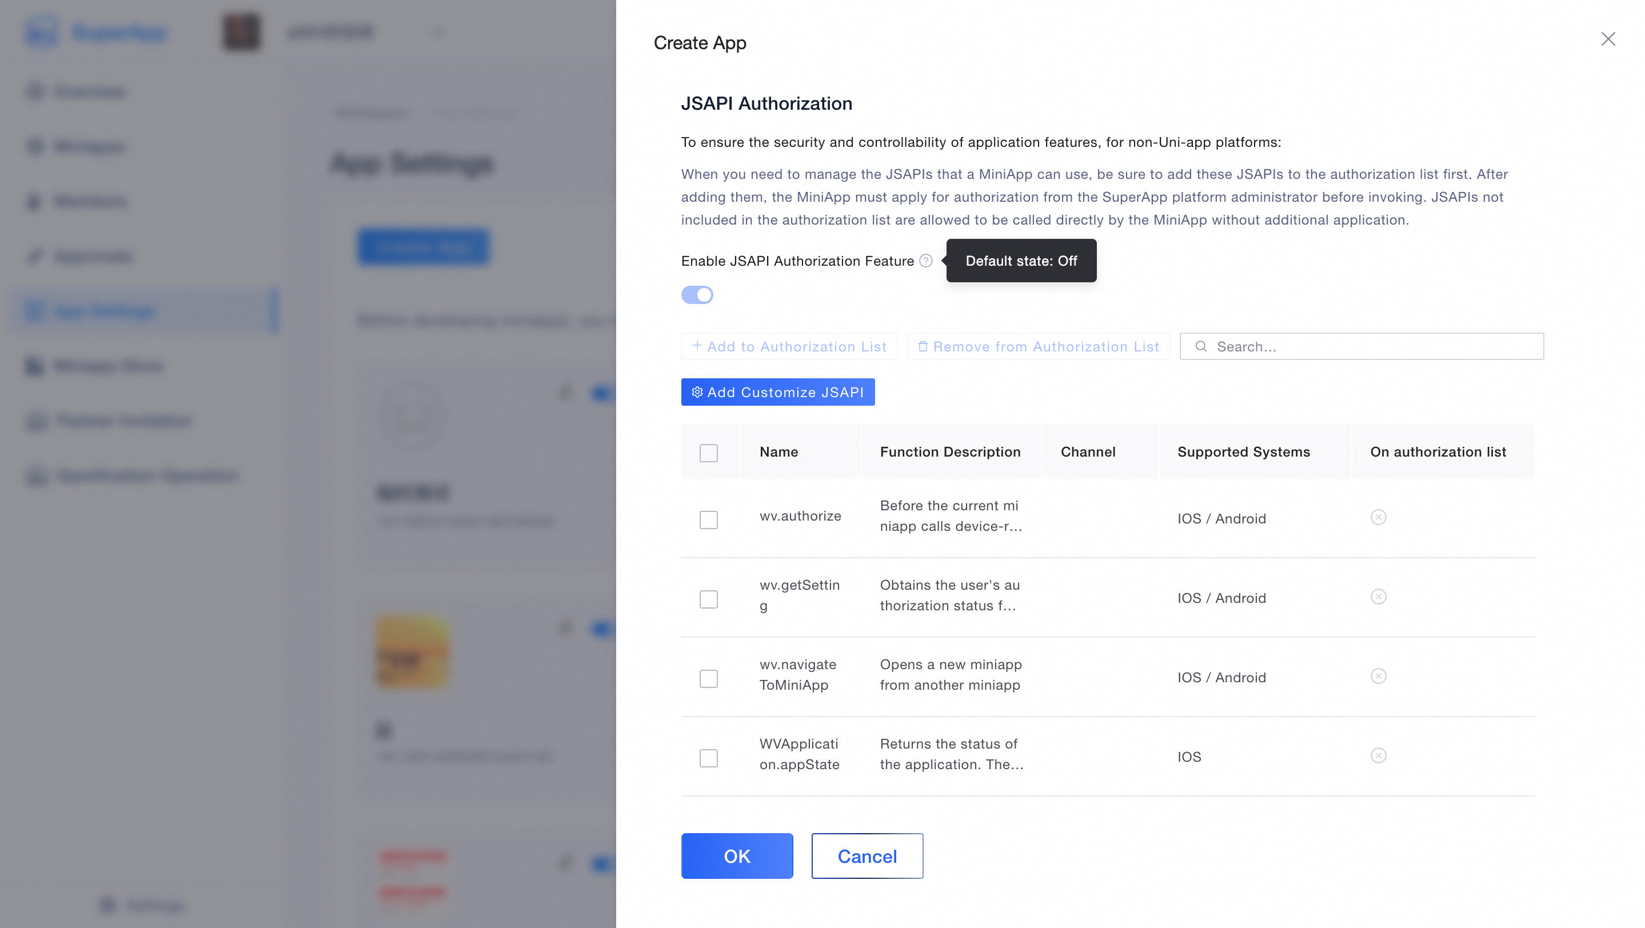Viewport: 1645px width, 928px height.
Task: Tick the wv.navigateToMiniApp row checkbox
Action: tap(708, 678)
